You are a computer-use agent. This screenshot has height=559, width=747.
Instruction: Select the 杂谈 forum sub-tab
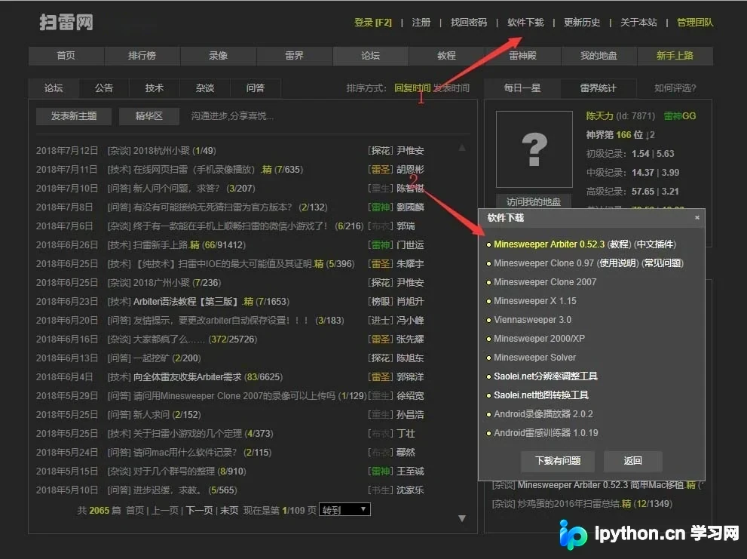tap(205, 88)
